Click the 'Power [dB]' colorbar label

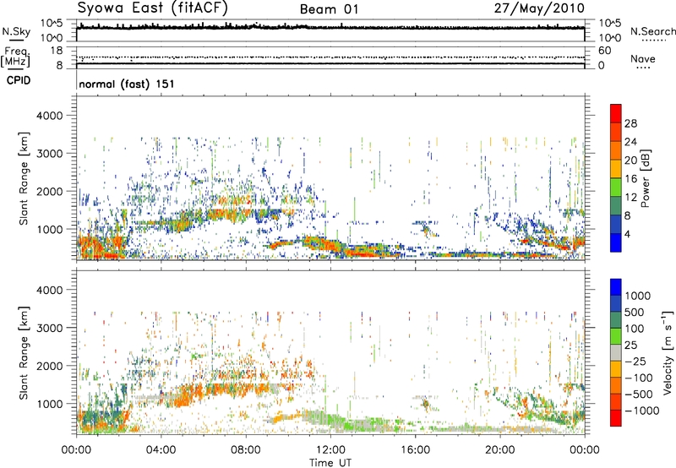[645, 178]
